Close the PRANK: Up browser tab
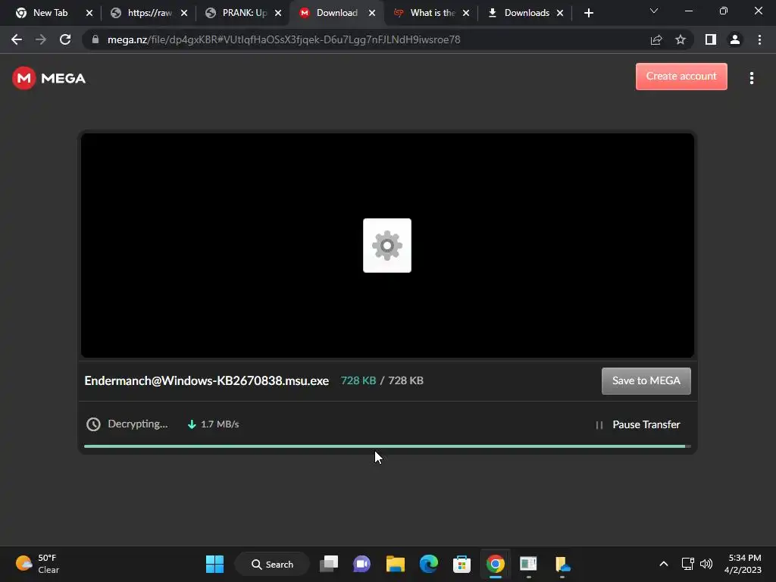This screenshot has width=776, height=582. pyautogui.click(x=278, y=13)
